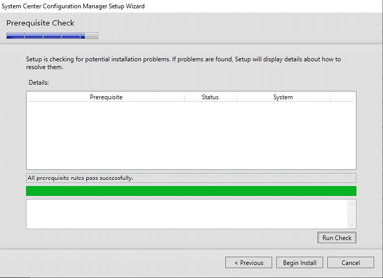
Task: Click the Status column header
Action: 210,97
